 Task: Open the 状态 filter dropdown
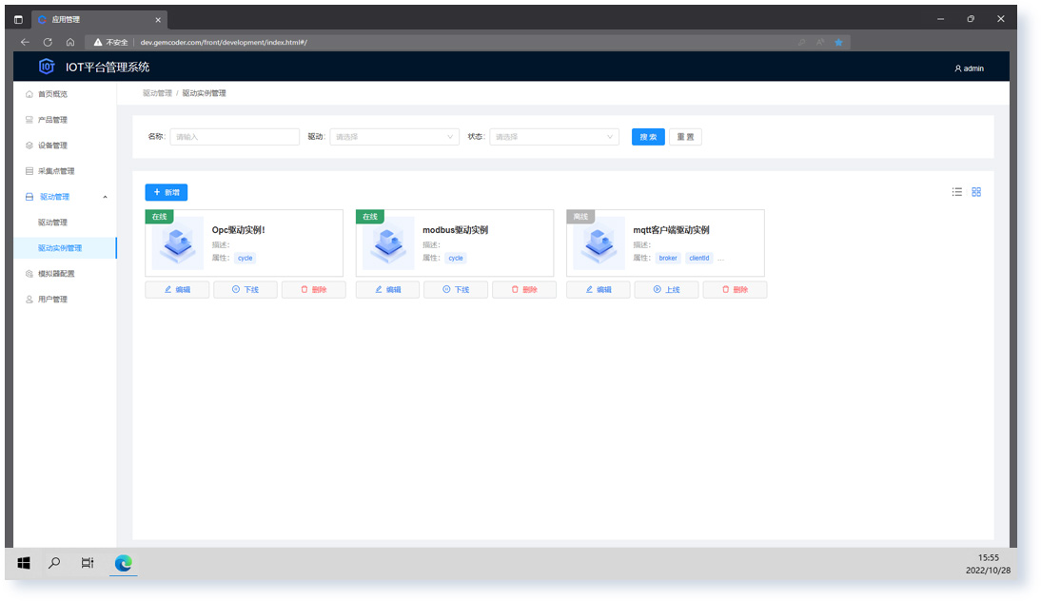pos(555,137)
